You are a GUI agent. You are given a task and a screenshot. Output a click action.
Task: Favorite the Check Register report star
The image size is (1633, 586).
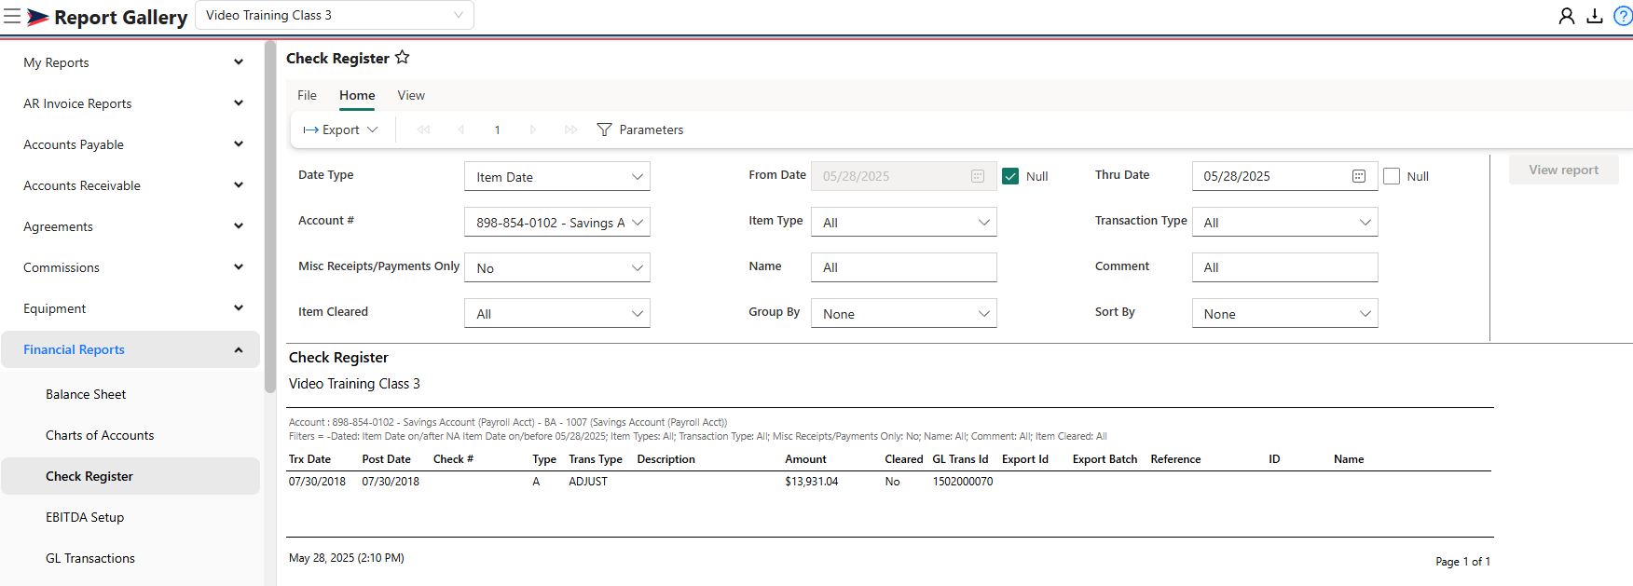pyautogui.click(x=403, y=57)
